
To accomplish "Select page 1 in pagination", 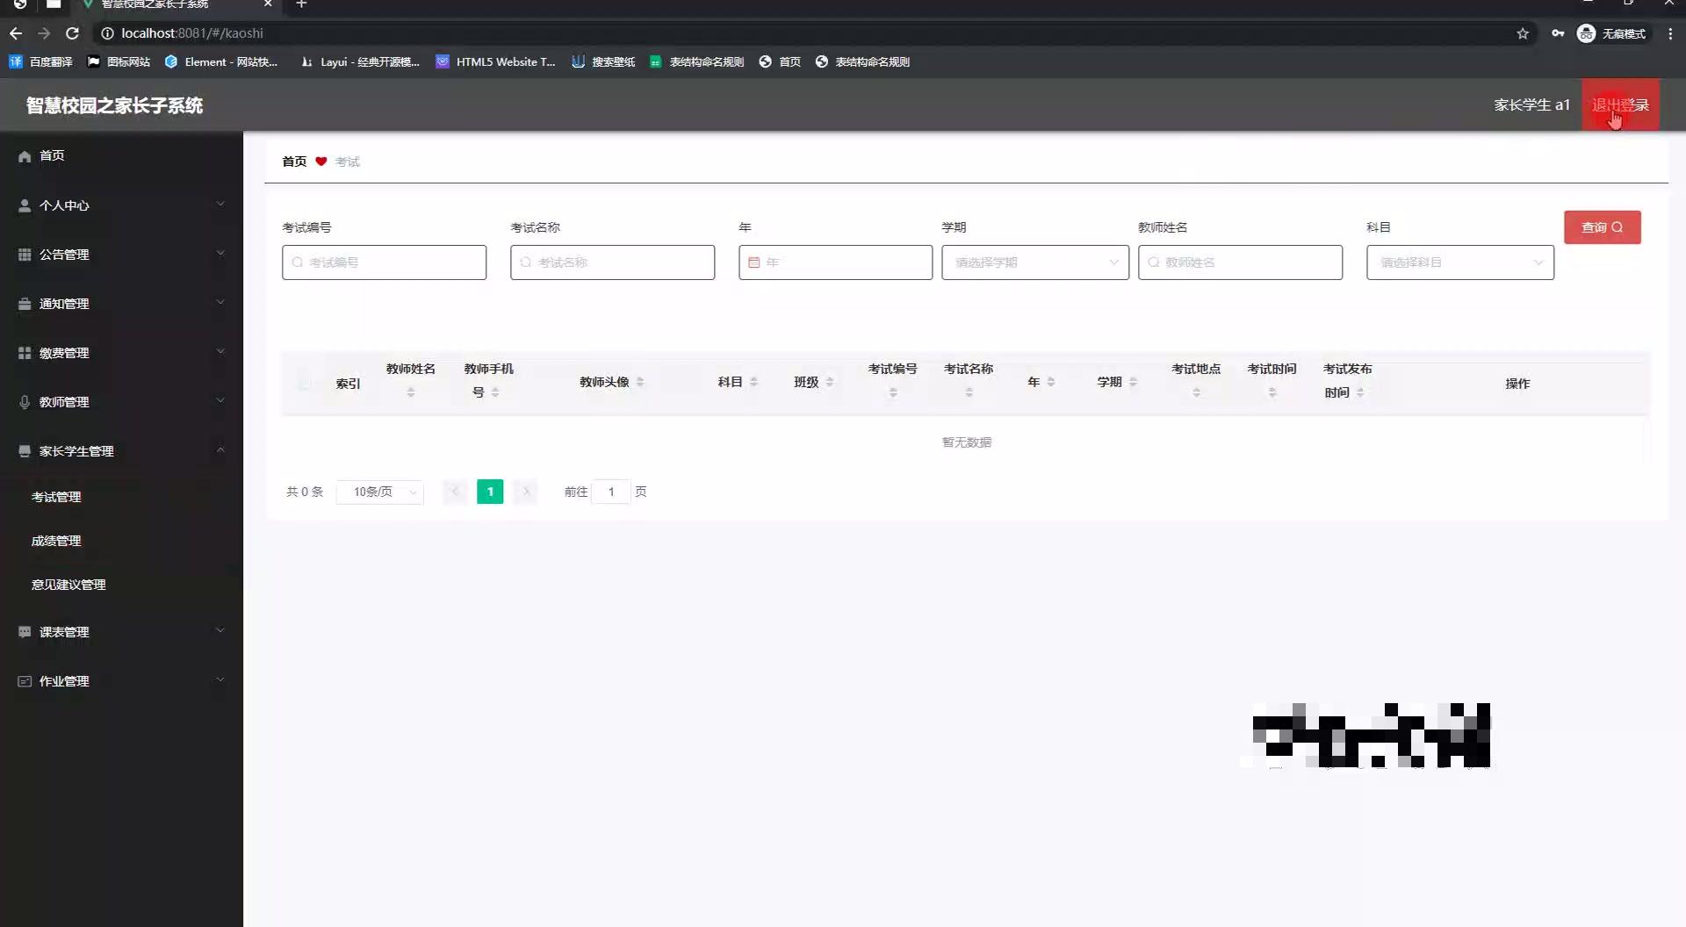I will pyautogui.click(x=490, y=492).
